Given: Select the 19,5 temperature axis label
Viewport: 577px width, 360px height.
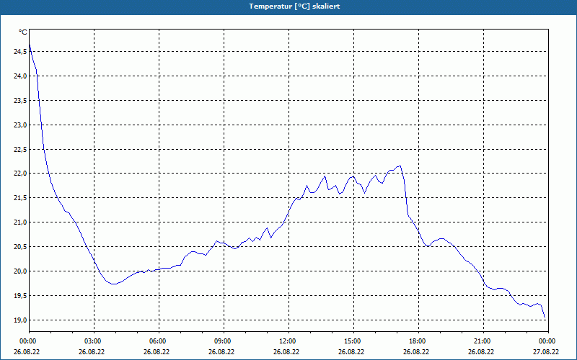Looking at the screenshot, I should click(20, 296).
